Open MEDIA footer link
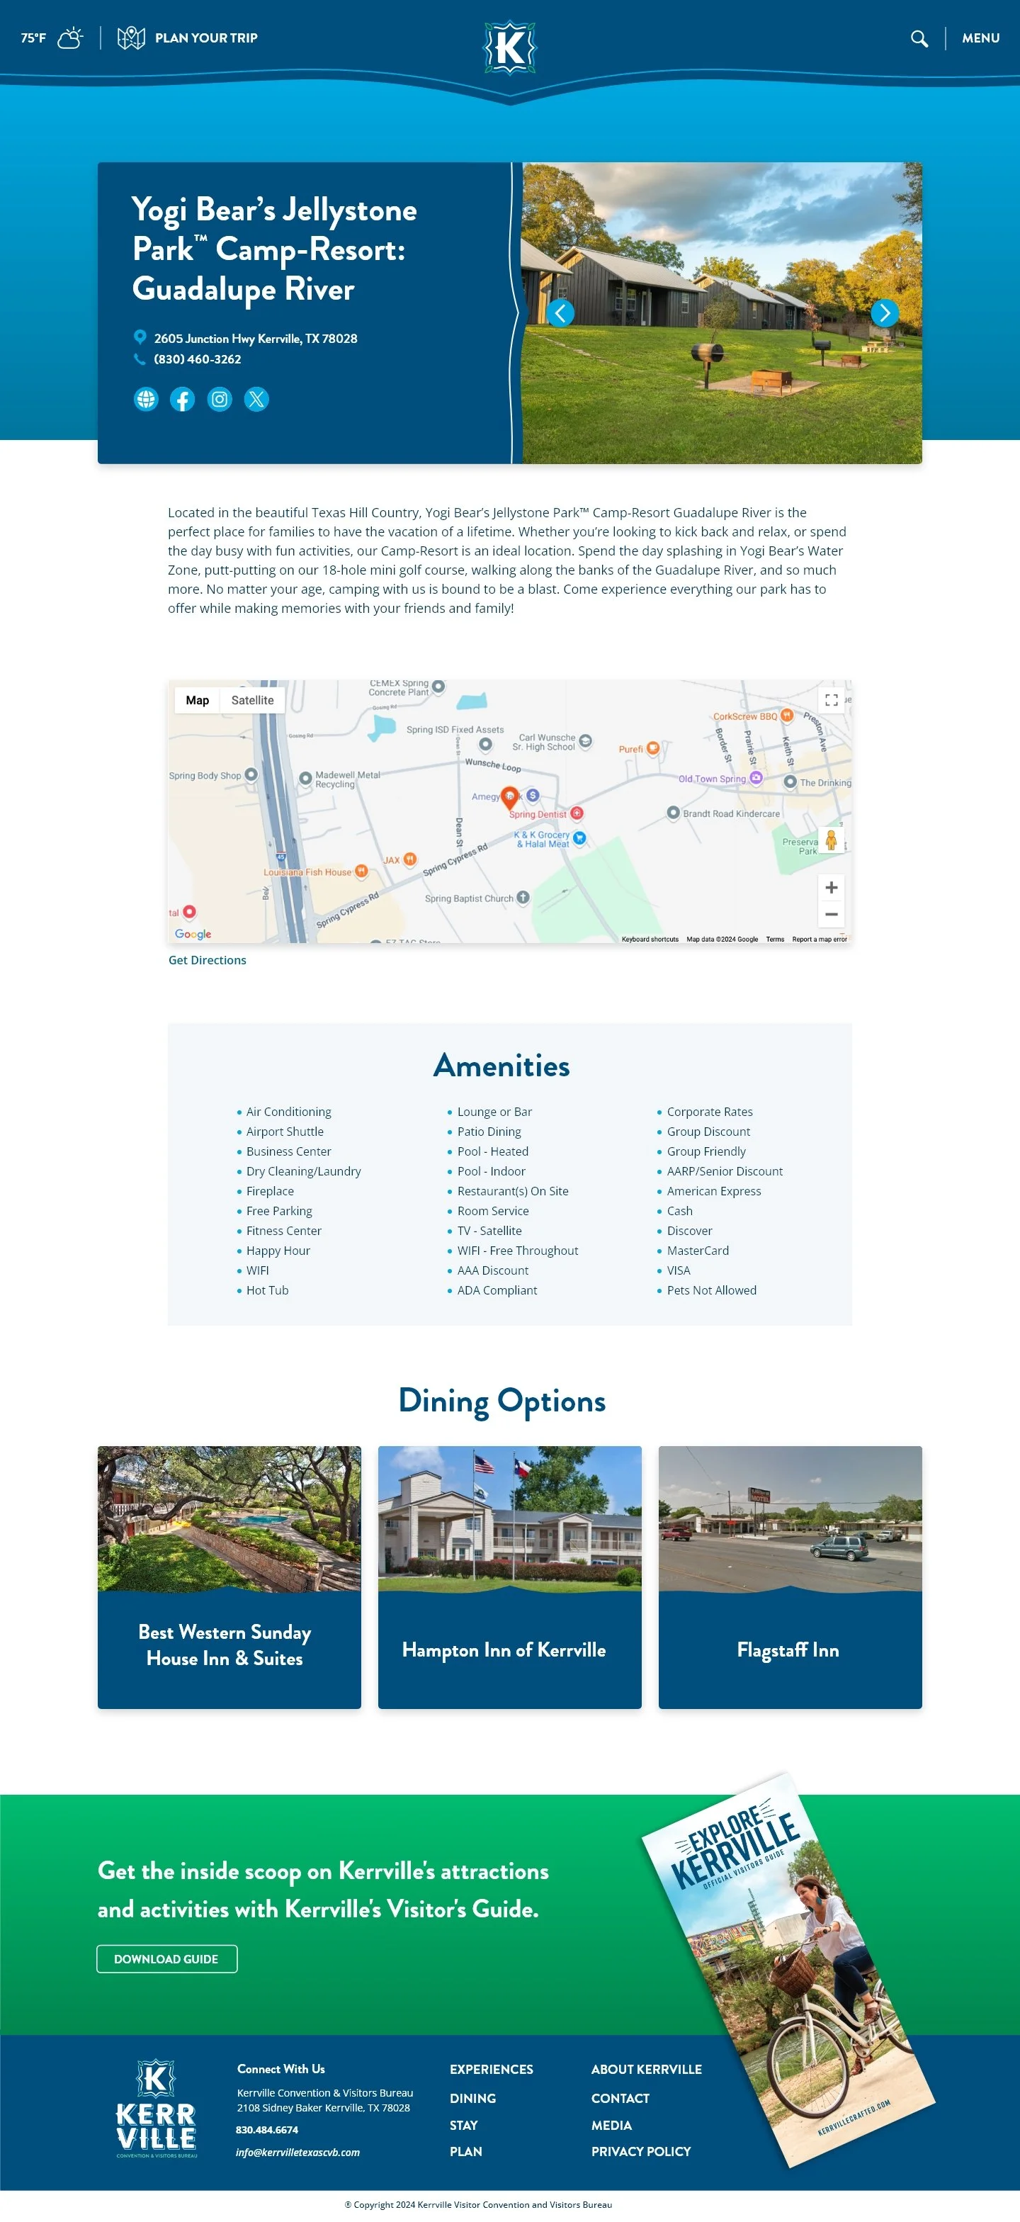The width and height of the screenshot is (1020, 2222). tap(611, 2126)
